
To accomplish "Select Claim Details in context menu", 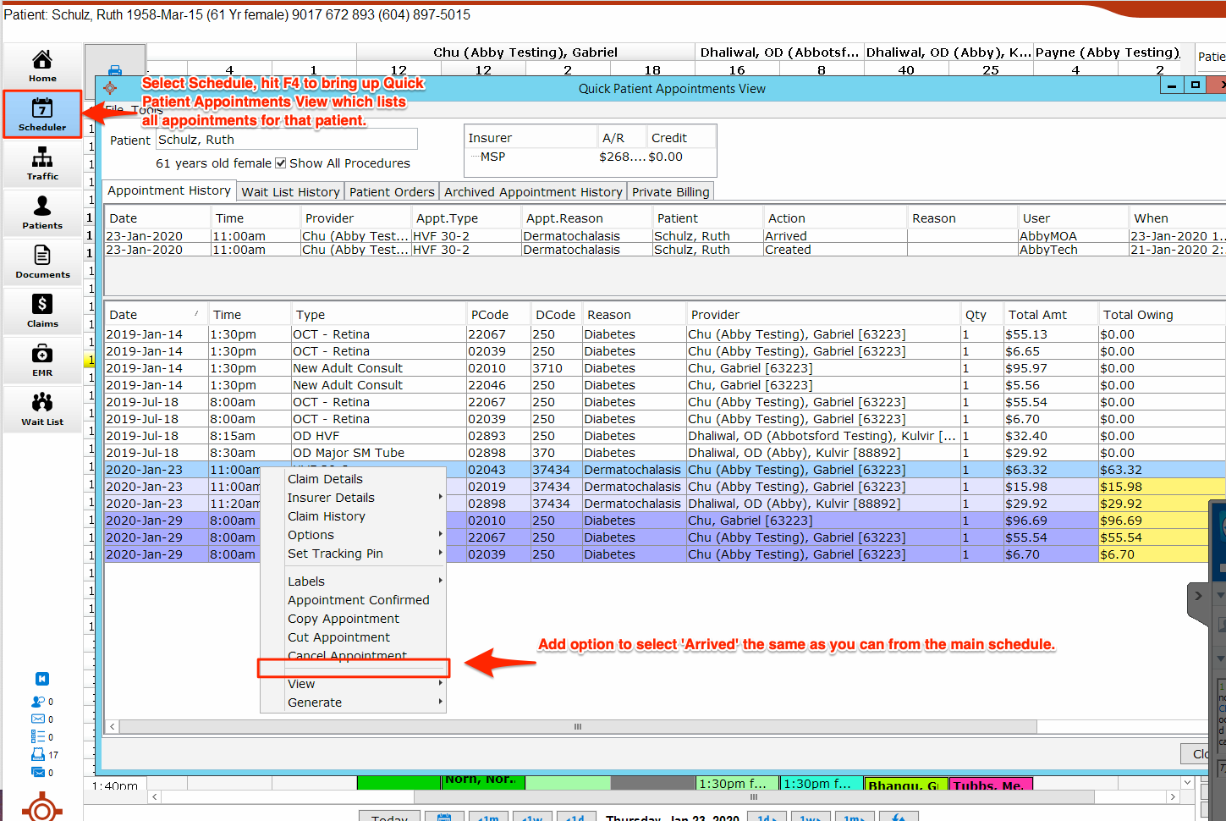I will click(x=325, y=479).
